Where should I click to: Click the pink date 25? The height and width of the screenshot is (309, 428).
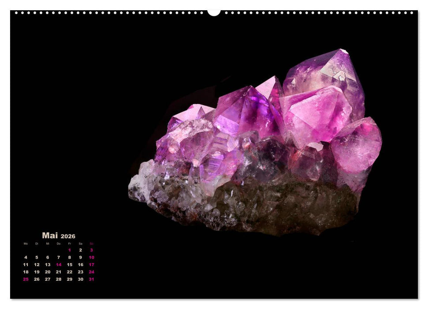tap(26, 279)
